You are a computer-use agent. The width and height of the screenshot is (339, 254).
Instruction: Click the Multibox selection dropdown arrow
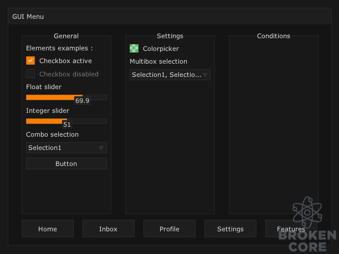(205, 75)
